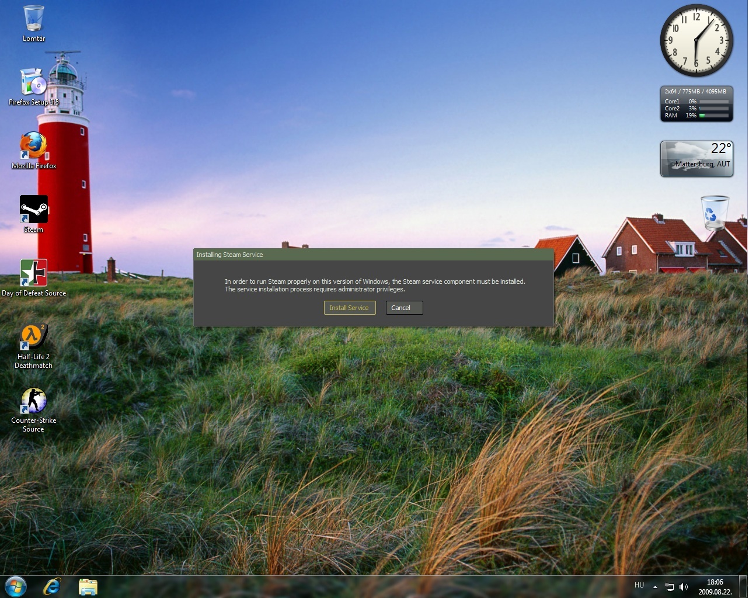Select the Lomtár recycle bin desktop icon
Viewport: 749px width, 598px height.
tap(34, 24)
